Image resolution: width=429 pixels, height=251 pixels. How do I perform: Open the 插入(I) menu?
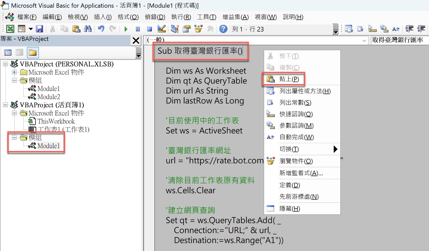[x=103, y=17]
